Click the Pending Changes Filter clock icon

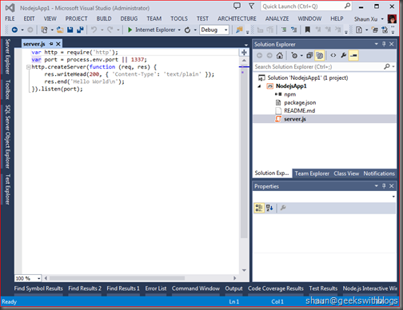tap(294, 55)
